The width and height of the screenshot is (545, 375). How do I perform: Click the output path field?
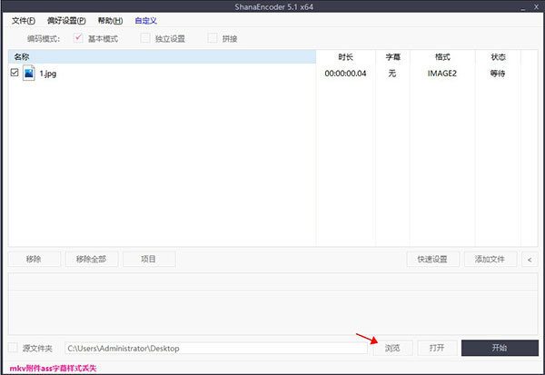pos(216,349)
